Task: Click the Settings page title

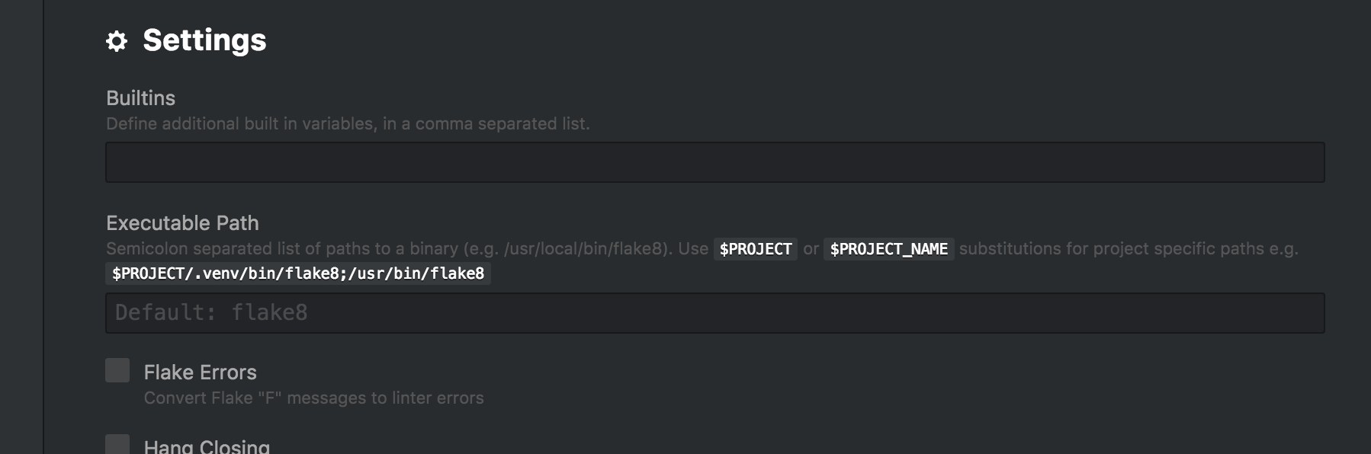Action: (x=205, y=41)
